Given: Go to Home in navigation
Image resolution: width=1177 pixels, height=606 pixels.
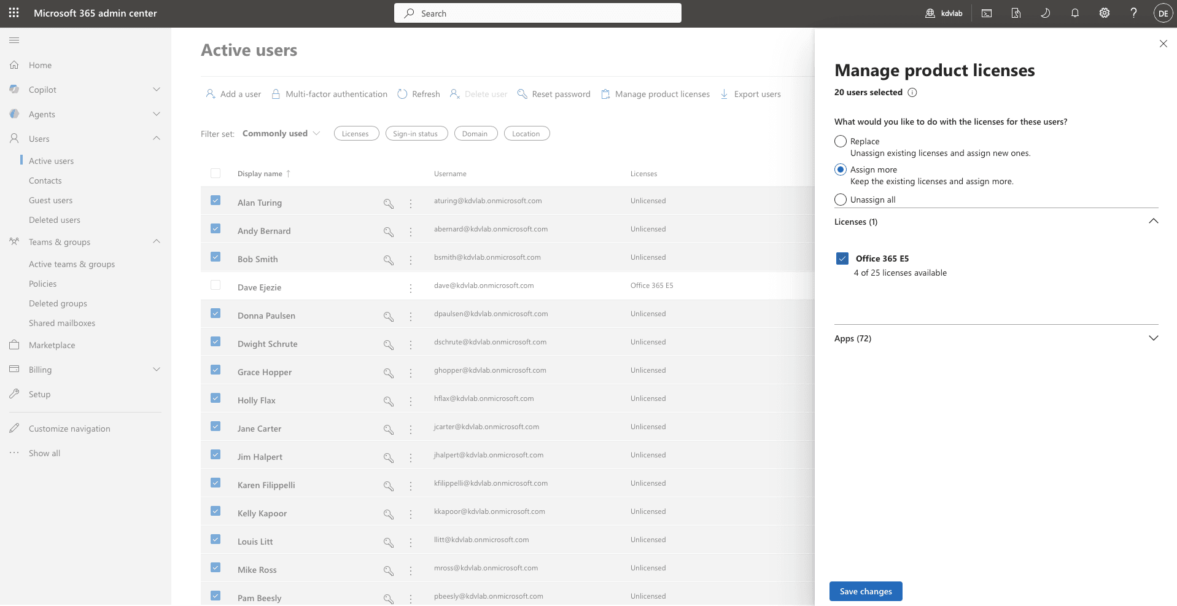Looking at the screenshot, I should [40, 65].
